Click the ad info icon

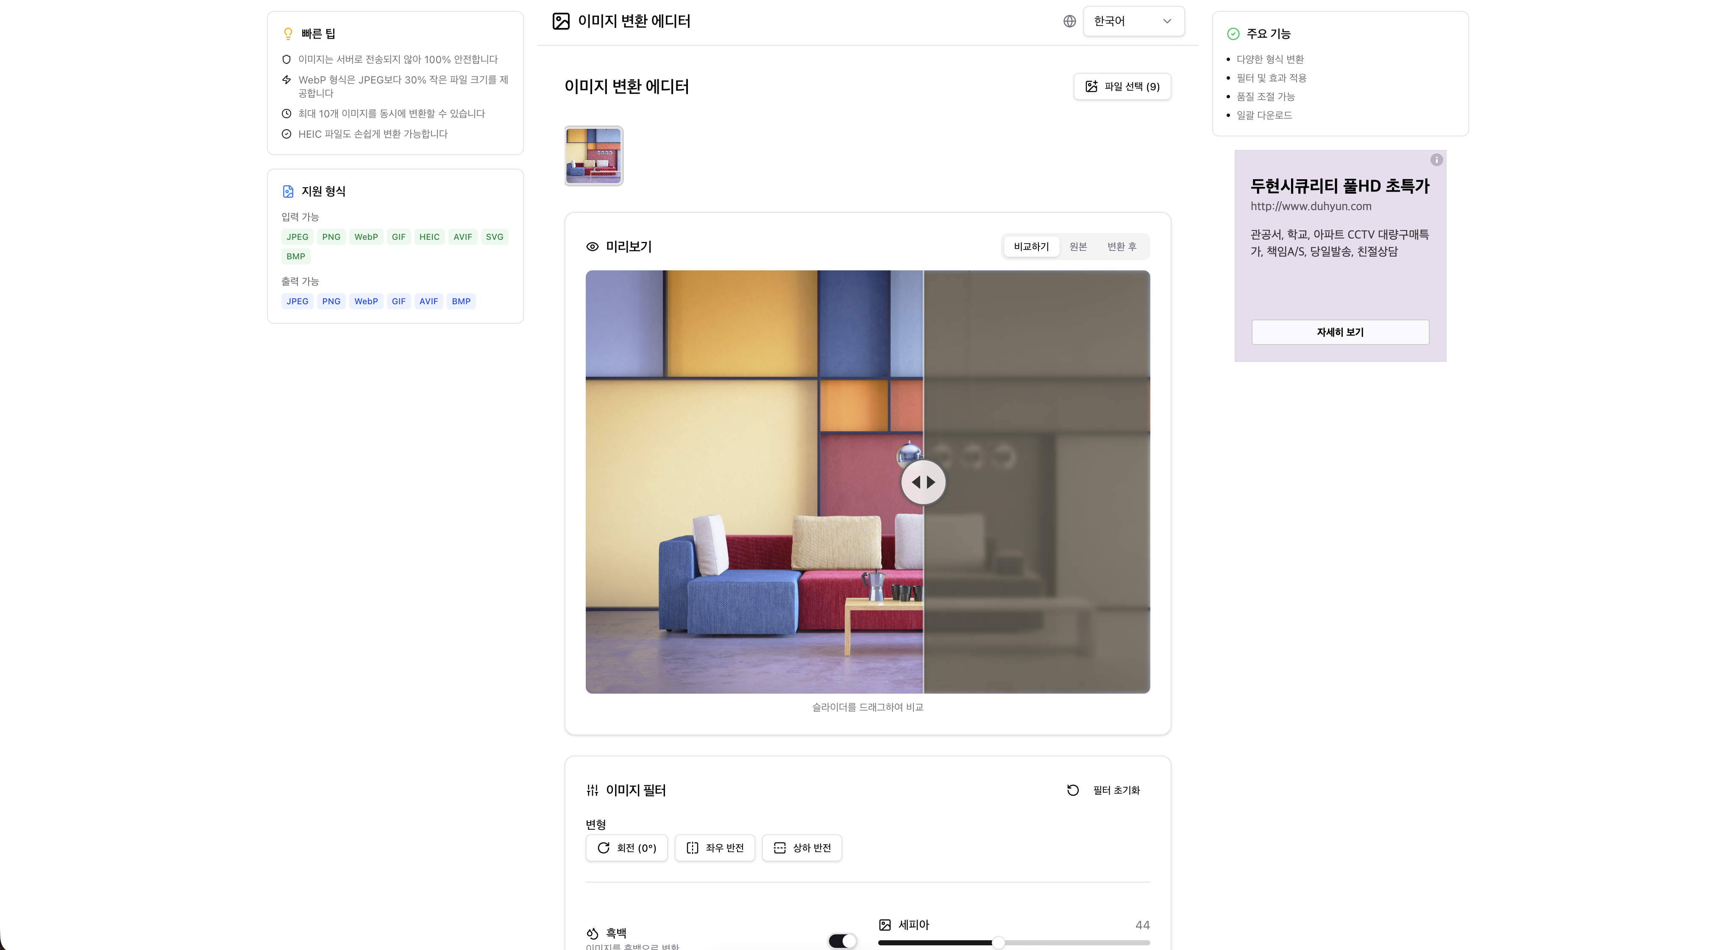(x=1436, y=160)
